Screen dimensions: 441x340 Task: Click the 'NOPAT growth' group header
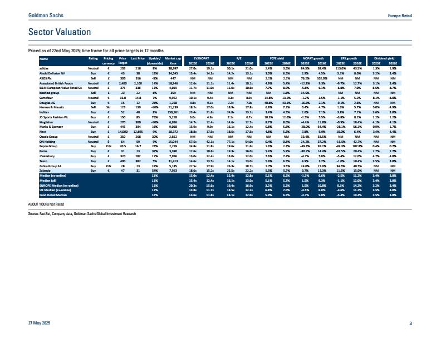tap(313, 58)
